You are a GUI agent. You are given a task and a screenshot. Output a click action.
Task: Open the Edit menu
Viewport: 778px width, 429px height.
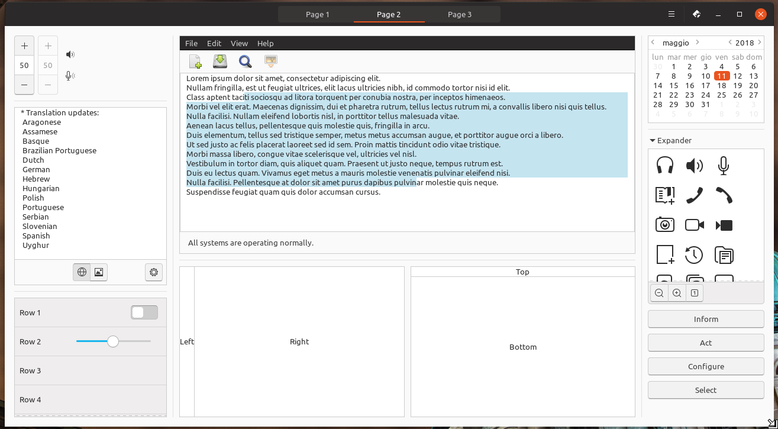point(214,43)
